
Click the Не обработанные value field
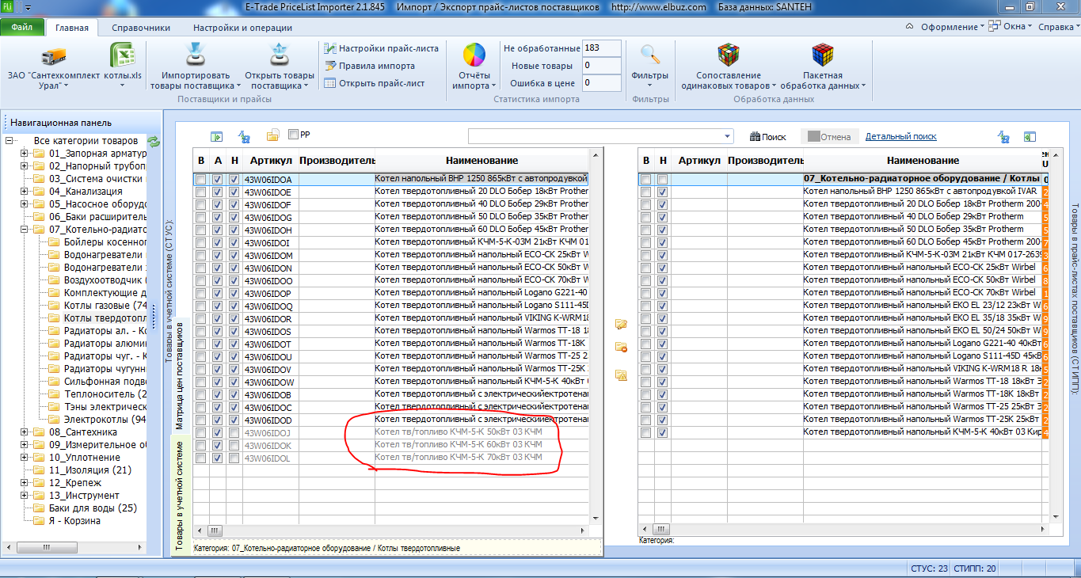click(601, 48)
